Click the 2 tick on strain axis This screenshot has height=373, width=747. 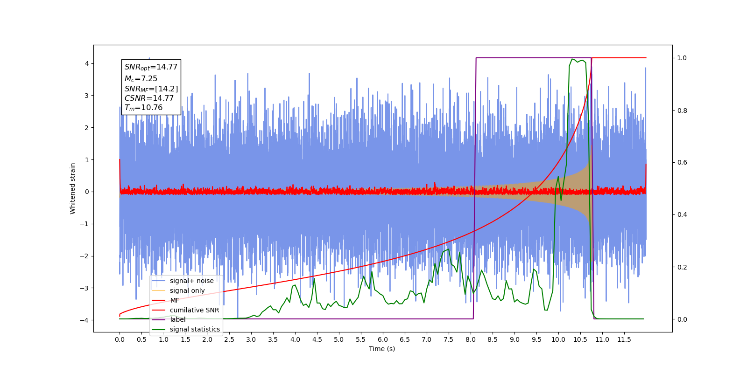coord(87,128)
